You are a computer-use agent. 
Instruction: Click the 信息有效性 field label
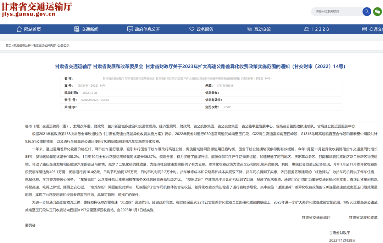coord(213,100)
